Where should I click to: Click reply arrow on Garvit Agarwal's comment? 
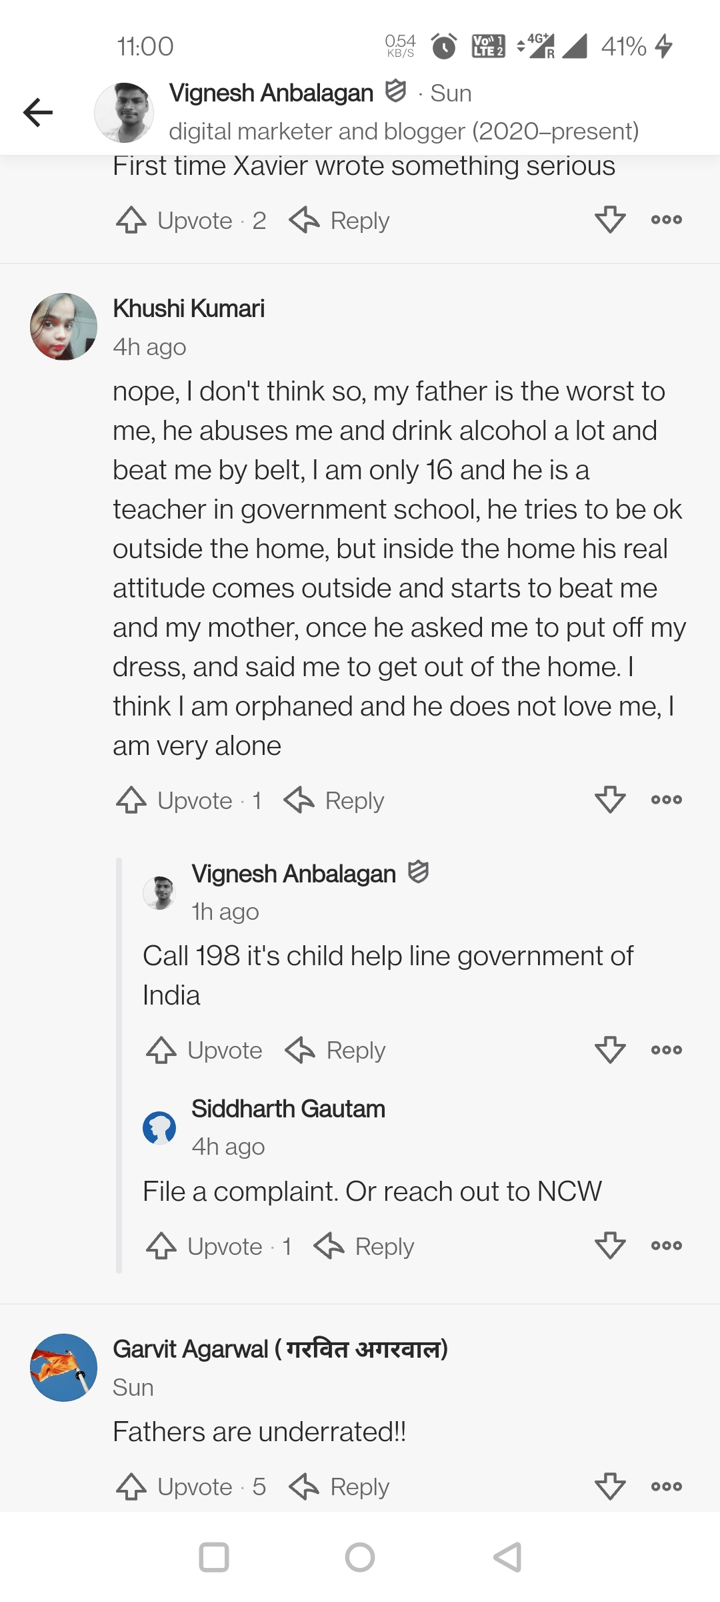click(305, 1487)
